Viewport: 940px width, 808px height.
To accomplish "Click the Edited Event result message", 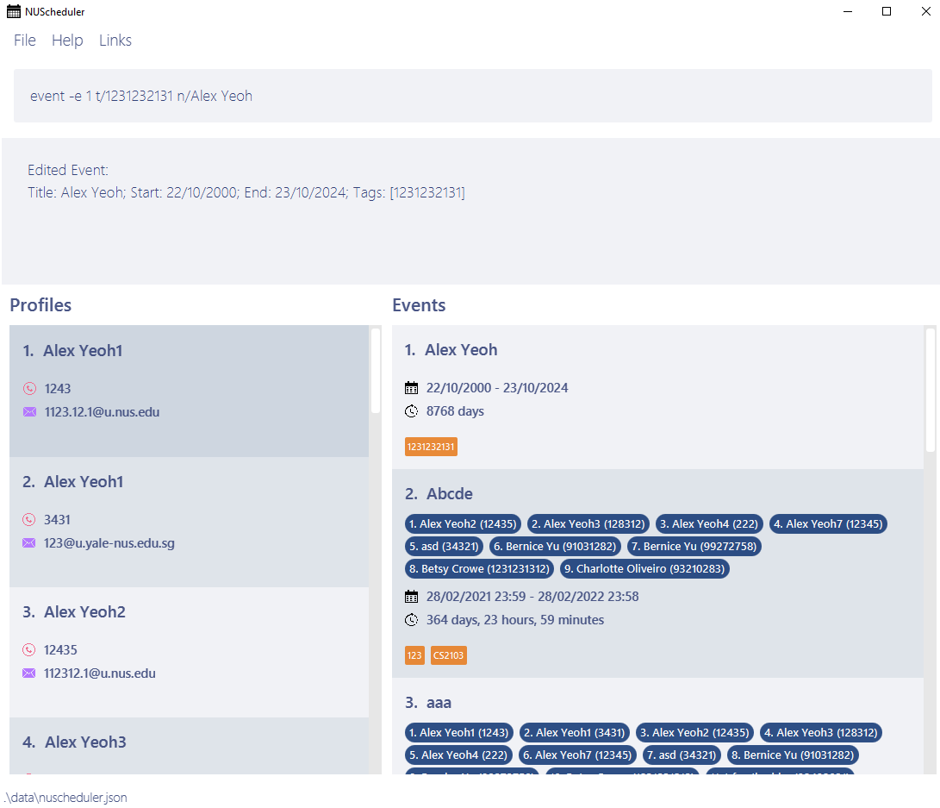I will [x=246, y=181].
